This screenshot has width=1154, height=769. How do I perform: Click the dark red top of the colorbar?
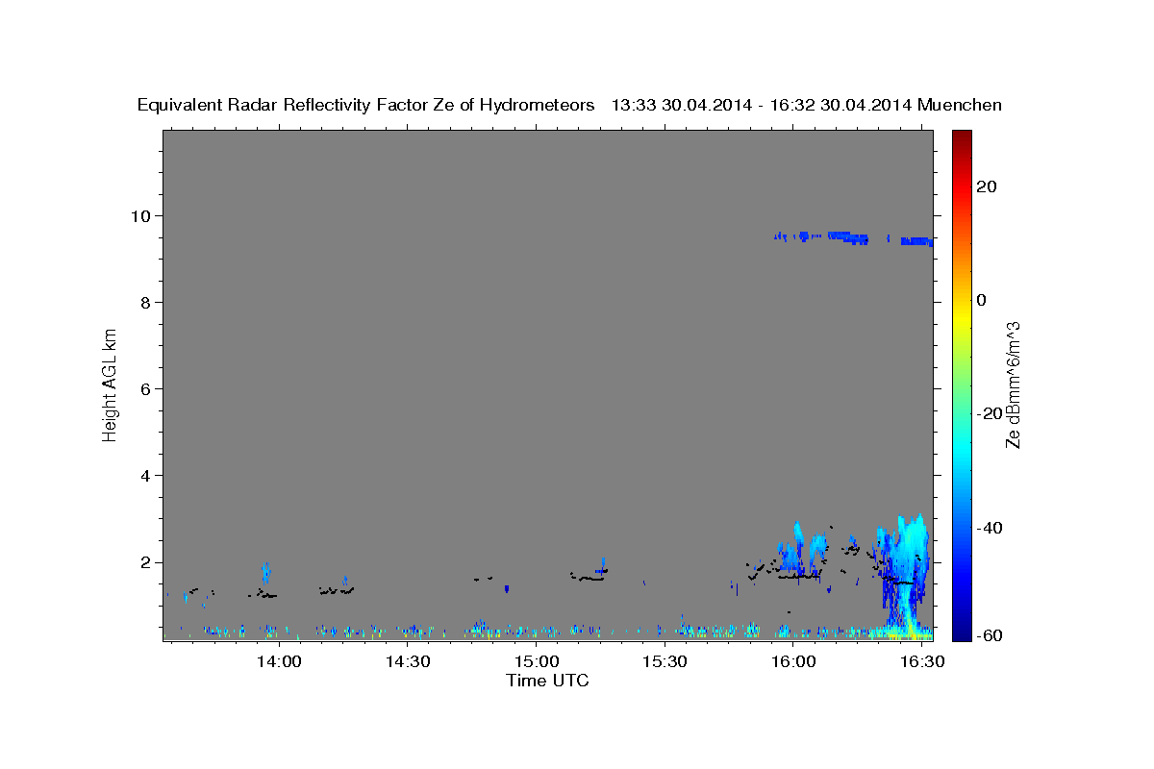pyautogui.click(x=961, y=139)
